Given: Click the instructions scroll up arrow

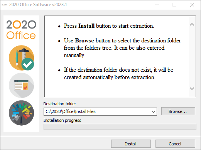Looking at the screenshot, I should [x=192, y=24].
